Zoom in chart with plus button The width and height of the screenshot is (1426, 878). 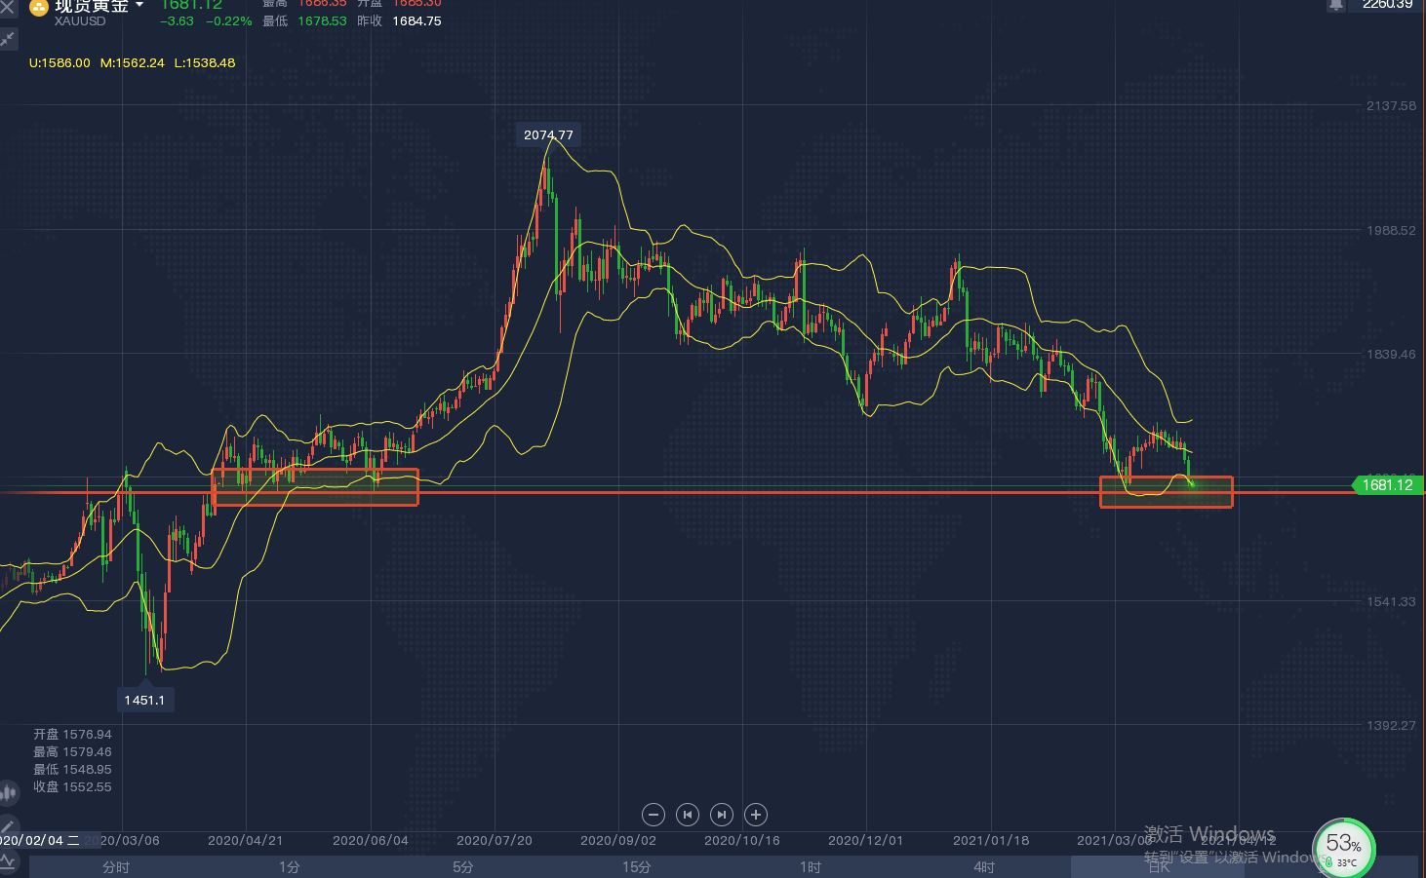pos(756,815)
